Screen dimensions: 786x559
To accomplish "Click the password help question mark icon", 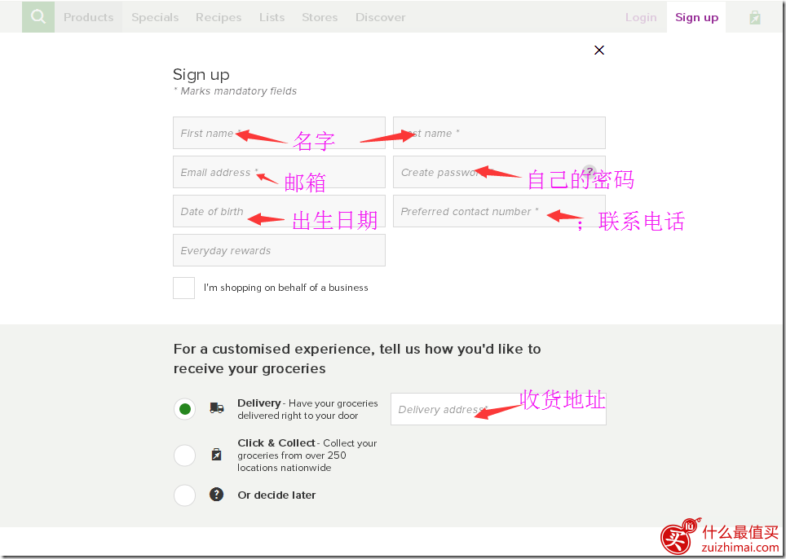I will point(589,171).
